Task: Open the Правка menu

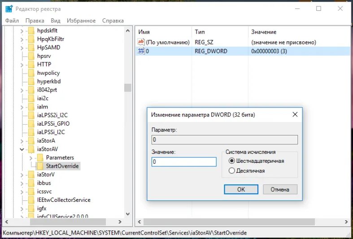Action: 35,21
